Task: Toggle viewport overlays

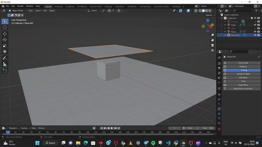Action: click(188, 11)
